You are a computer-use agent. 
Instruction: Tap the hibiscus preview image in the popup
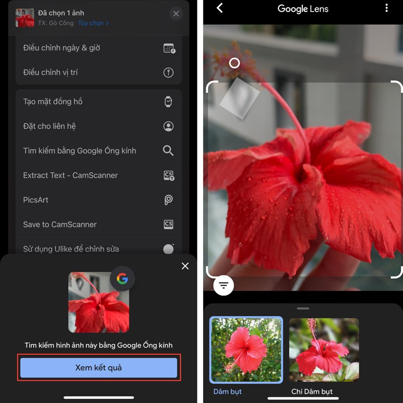click(99, 302)
